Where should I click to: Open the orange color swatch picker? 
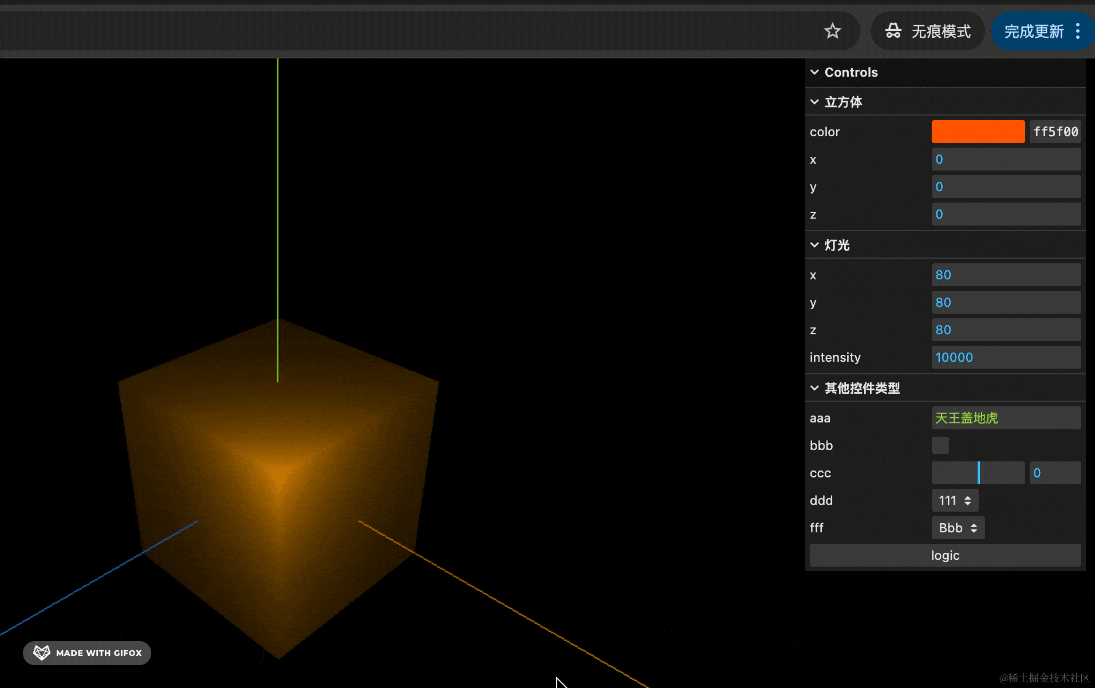tap(978, 132)
